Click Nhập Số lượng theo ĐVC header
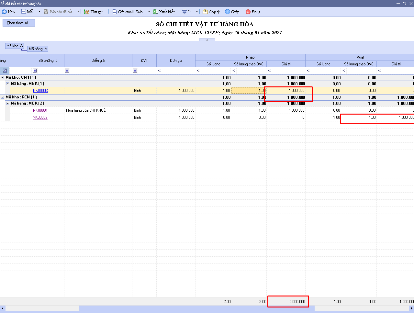This screenshot has height=313, width=414. click(249, 64)
